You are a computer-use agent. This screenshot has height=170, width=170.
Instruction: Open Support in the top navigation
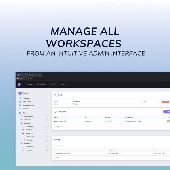coord(63,84)
